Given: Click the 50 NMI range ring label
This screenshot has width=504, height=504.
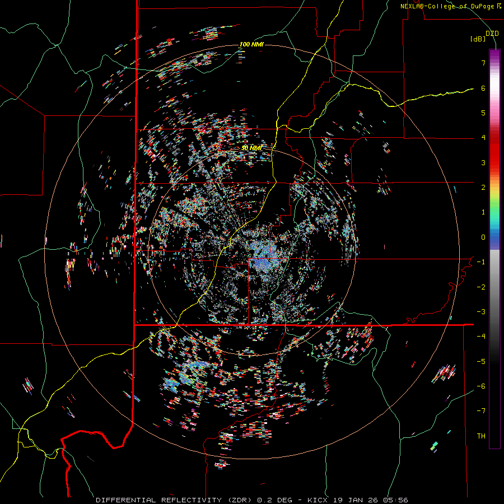Looking at the screenshot, I should [251, 148].
